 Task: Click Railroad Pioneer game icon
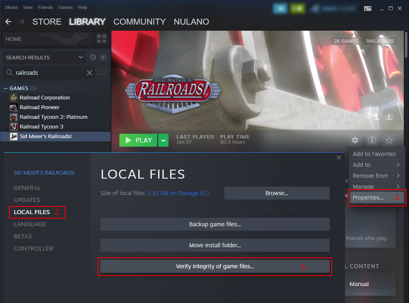13,107
